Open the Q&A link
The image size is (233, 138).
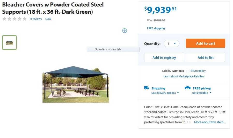pos(48,19)
